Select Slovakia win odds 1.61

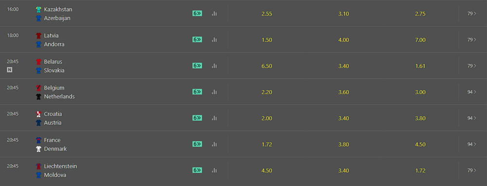(x=420, y=66)
